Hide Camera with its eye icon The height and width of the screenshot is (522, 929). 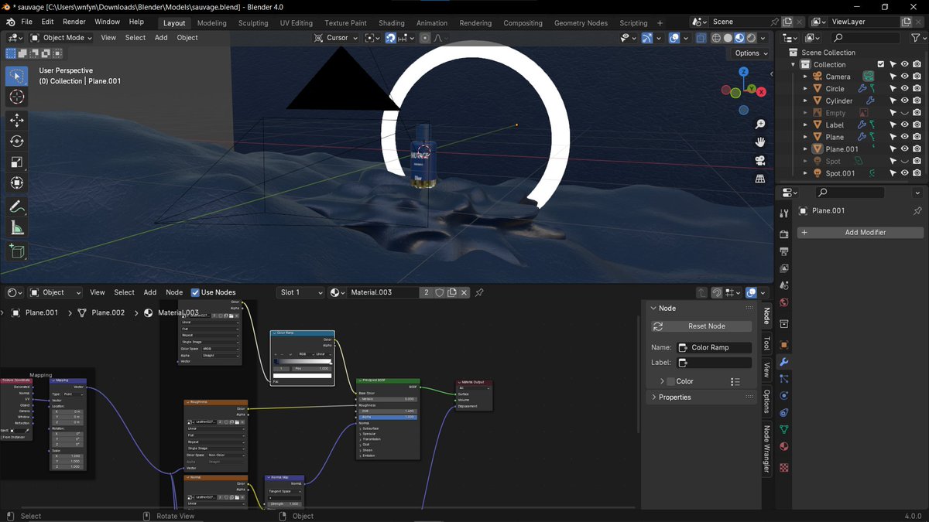[904, 77]
